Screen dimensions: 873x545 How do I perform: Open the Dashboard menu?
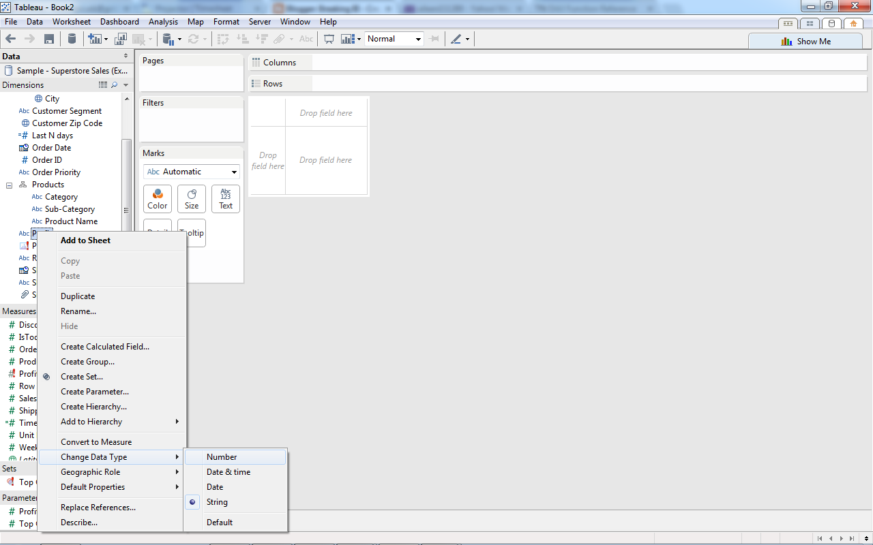point(119,22)
